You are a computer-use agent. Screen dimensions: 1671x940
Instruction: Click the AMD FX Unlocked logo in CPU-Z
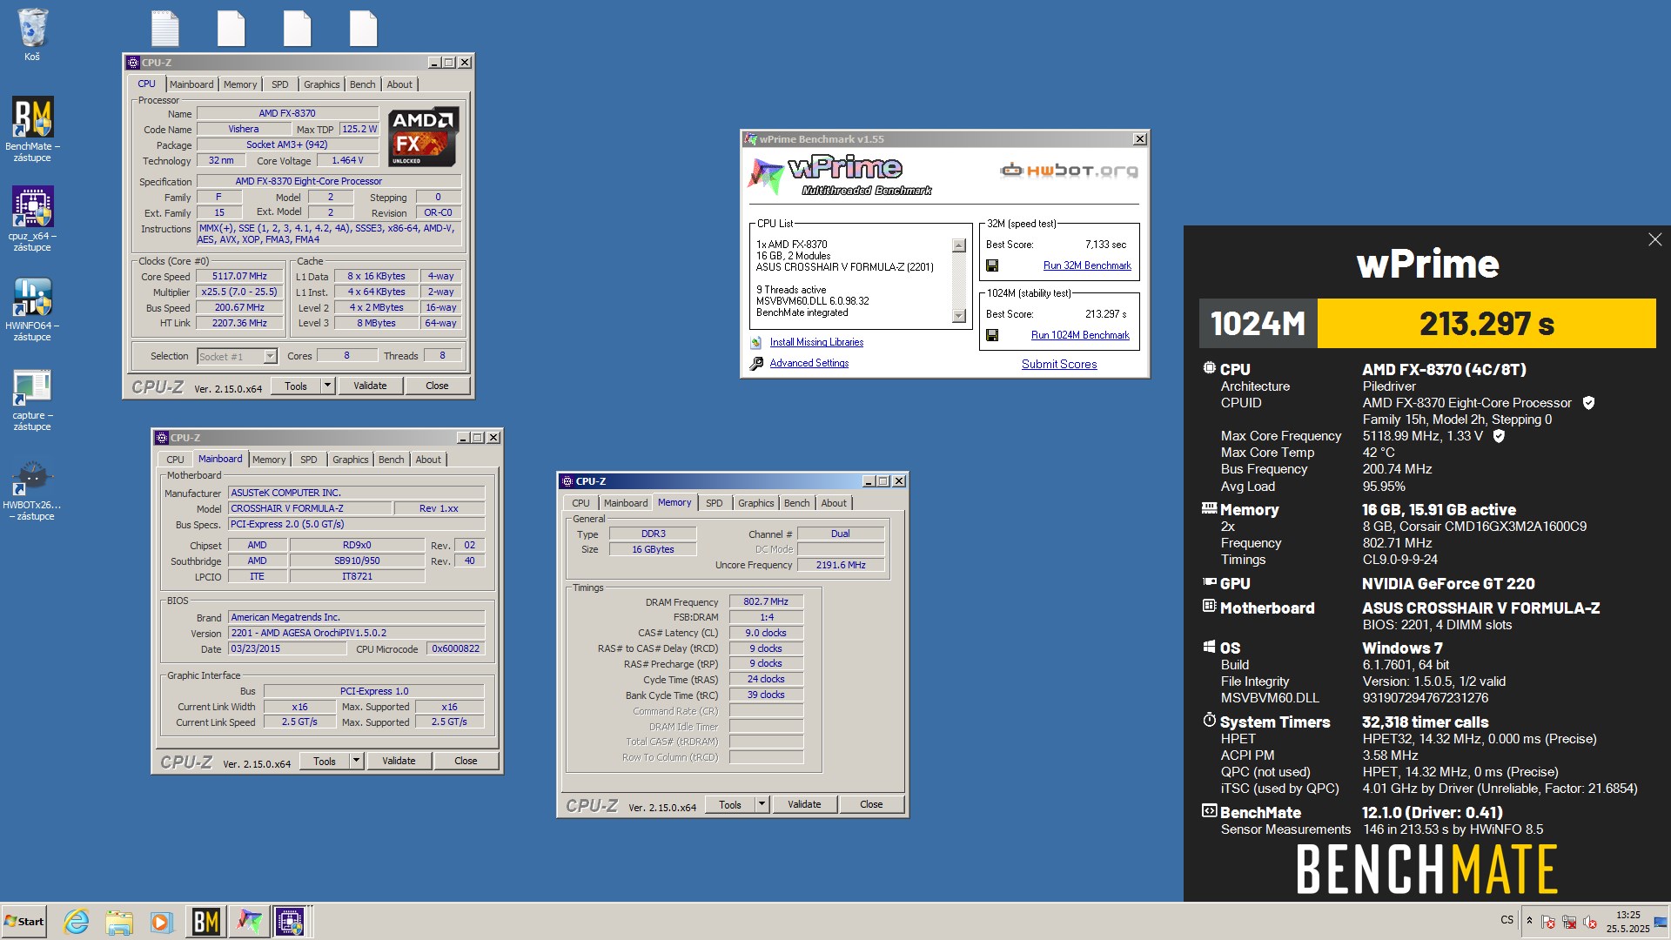(x=424, y=138)
